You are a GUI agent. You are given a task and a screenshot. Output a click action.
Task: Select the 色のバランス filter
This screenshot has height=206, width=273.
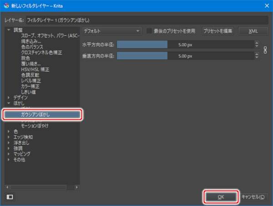click(32, 47)
